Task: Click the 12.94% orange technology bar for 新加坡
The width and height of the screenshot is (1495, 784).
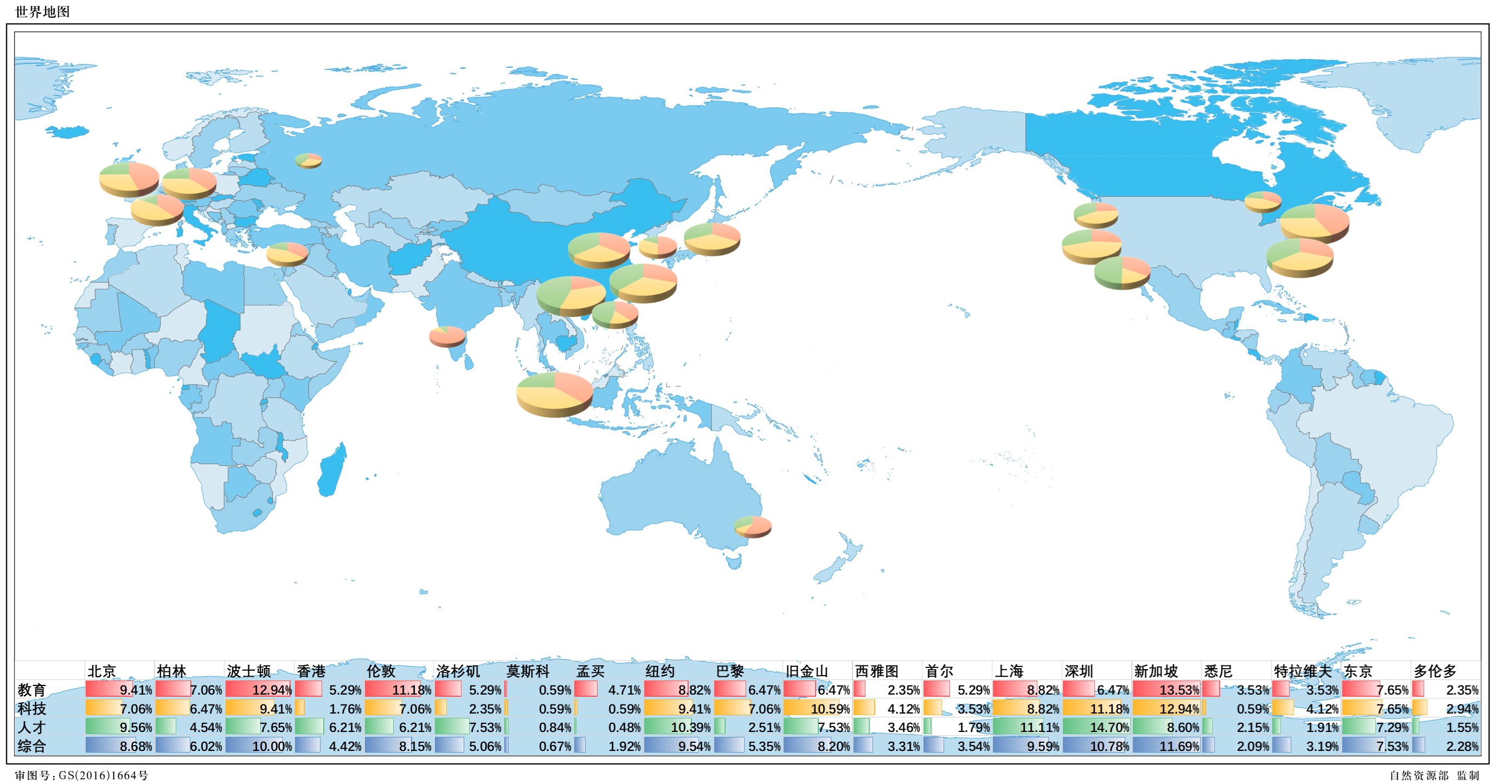Action: tap(1166, 709)
